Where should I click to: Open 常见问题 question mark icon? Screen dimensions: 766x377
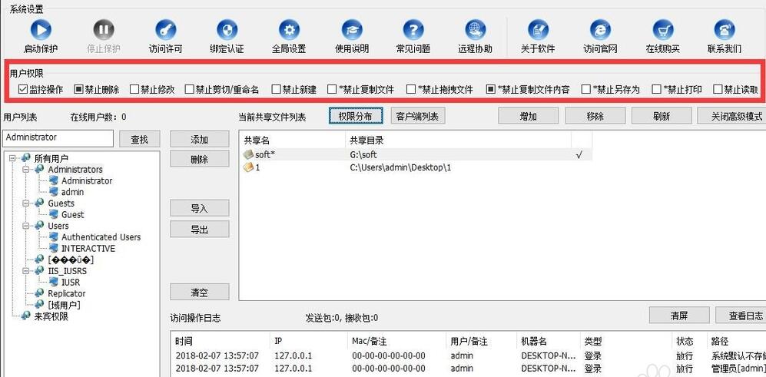click(413, 30)
